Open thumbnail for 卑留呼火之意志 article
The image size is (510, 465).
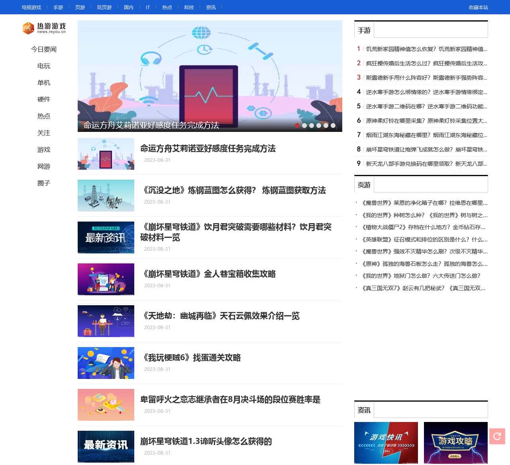[x=106, y=405]
